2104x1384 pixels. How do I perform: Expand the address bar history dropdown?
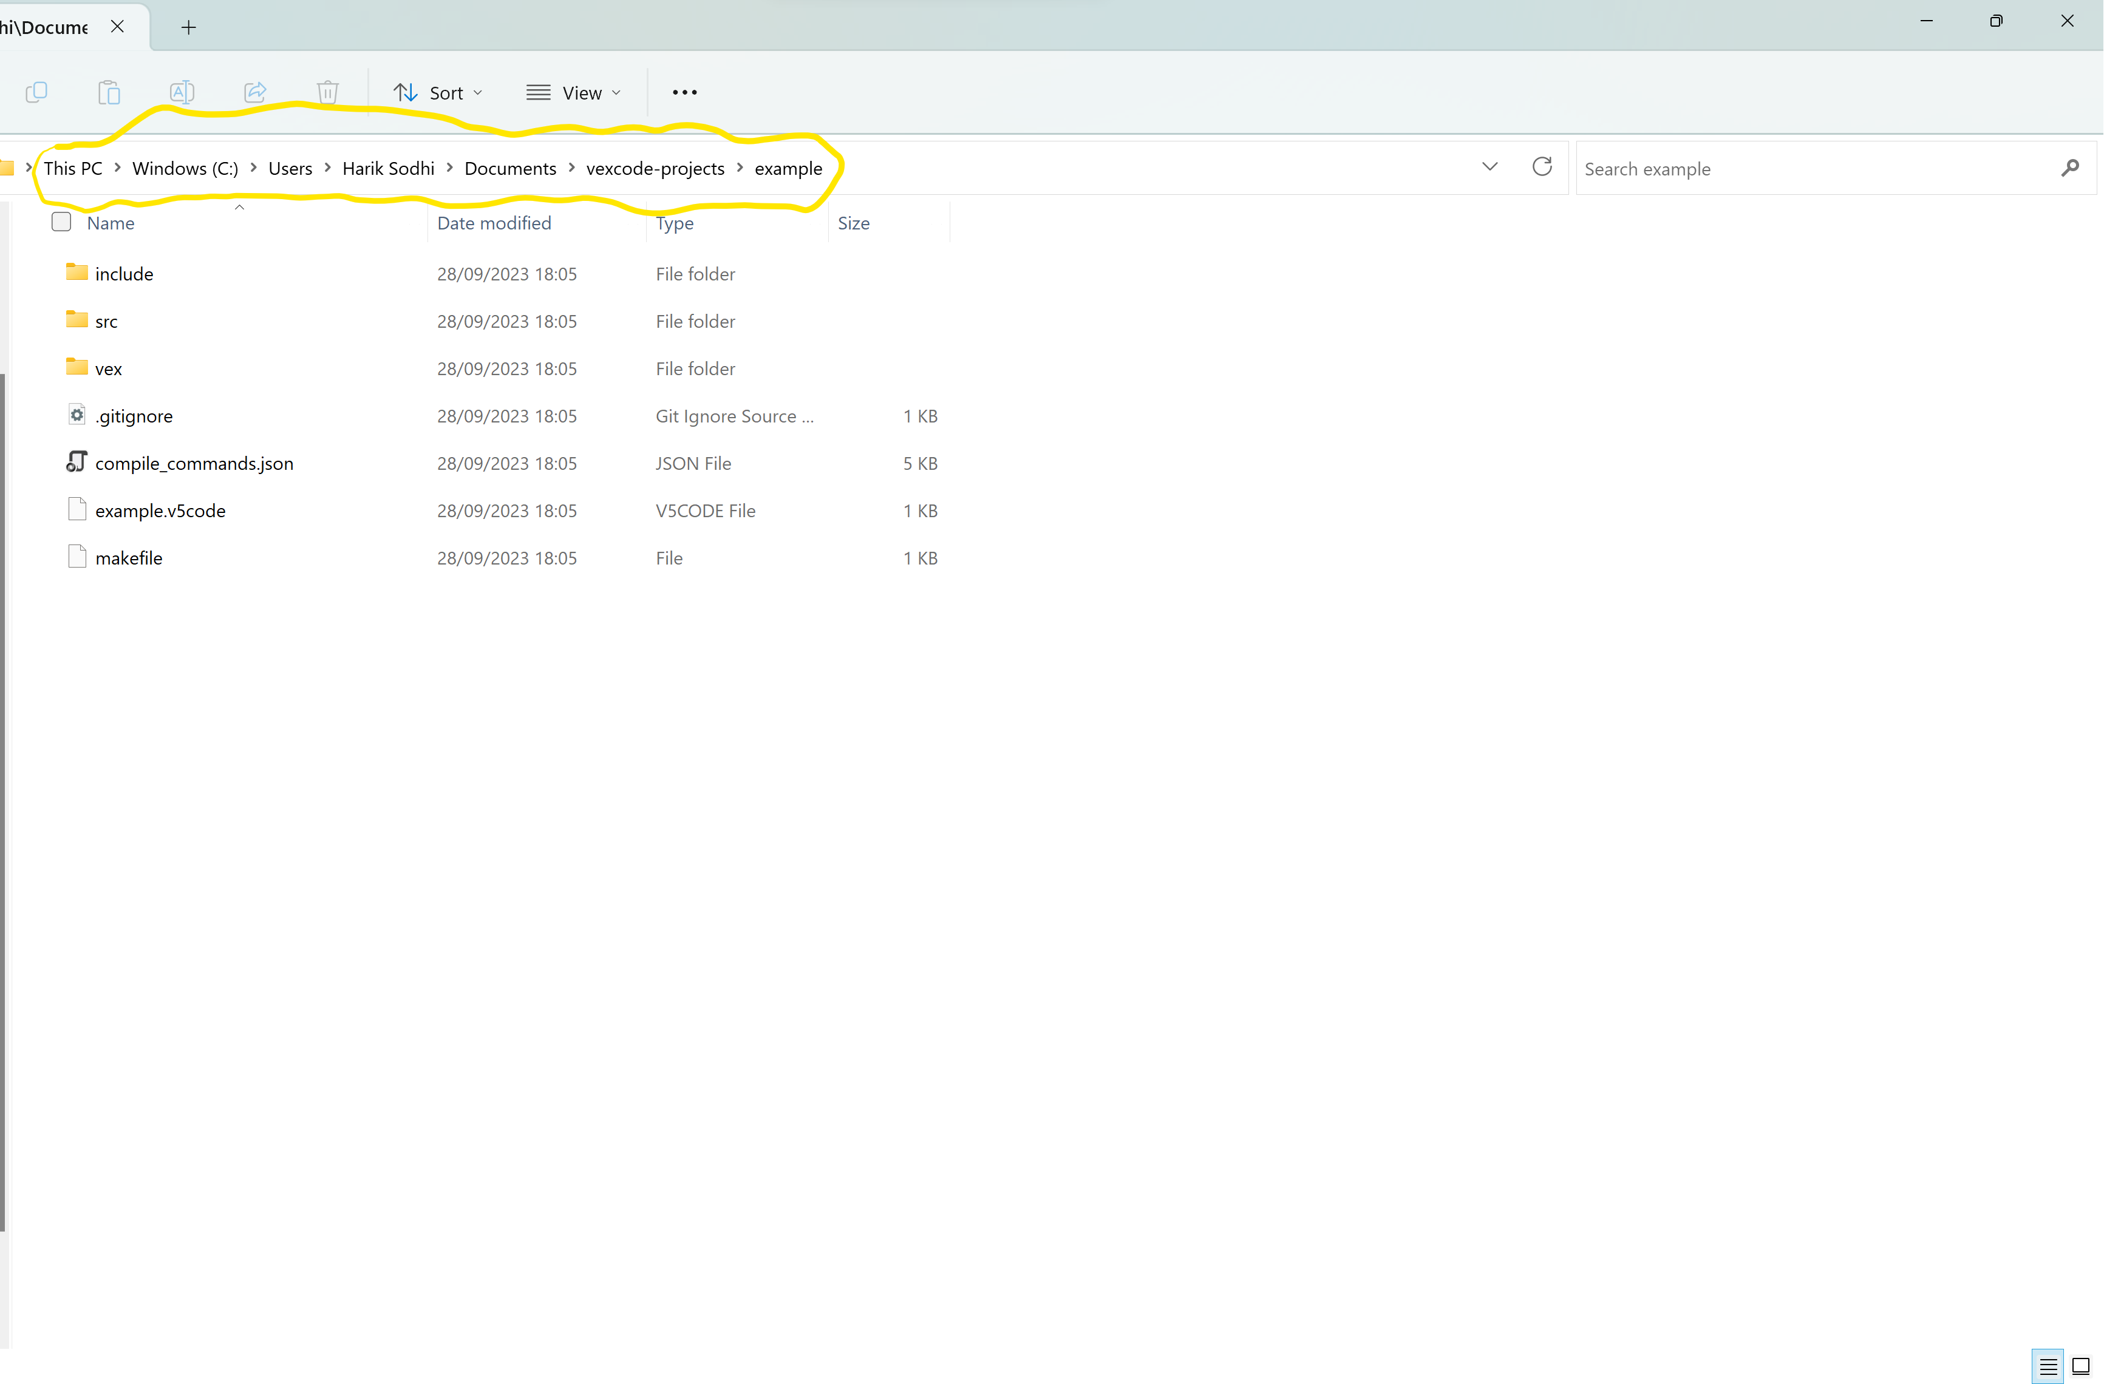(1489, 167)
